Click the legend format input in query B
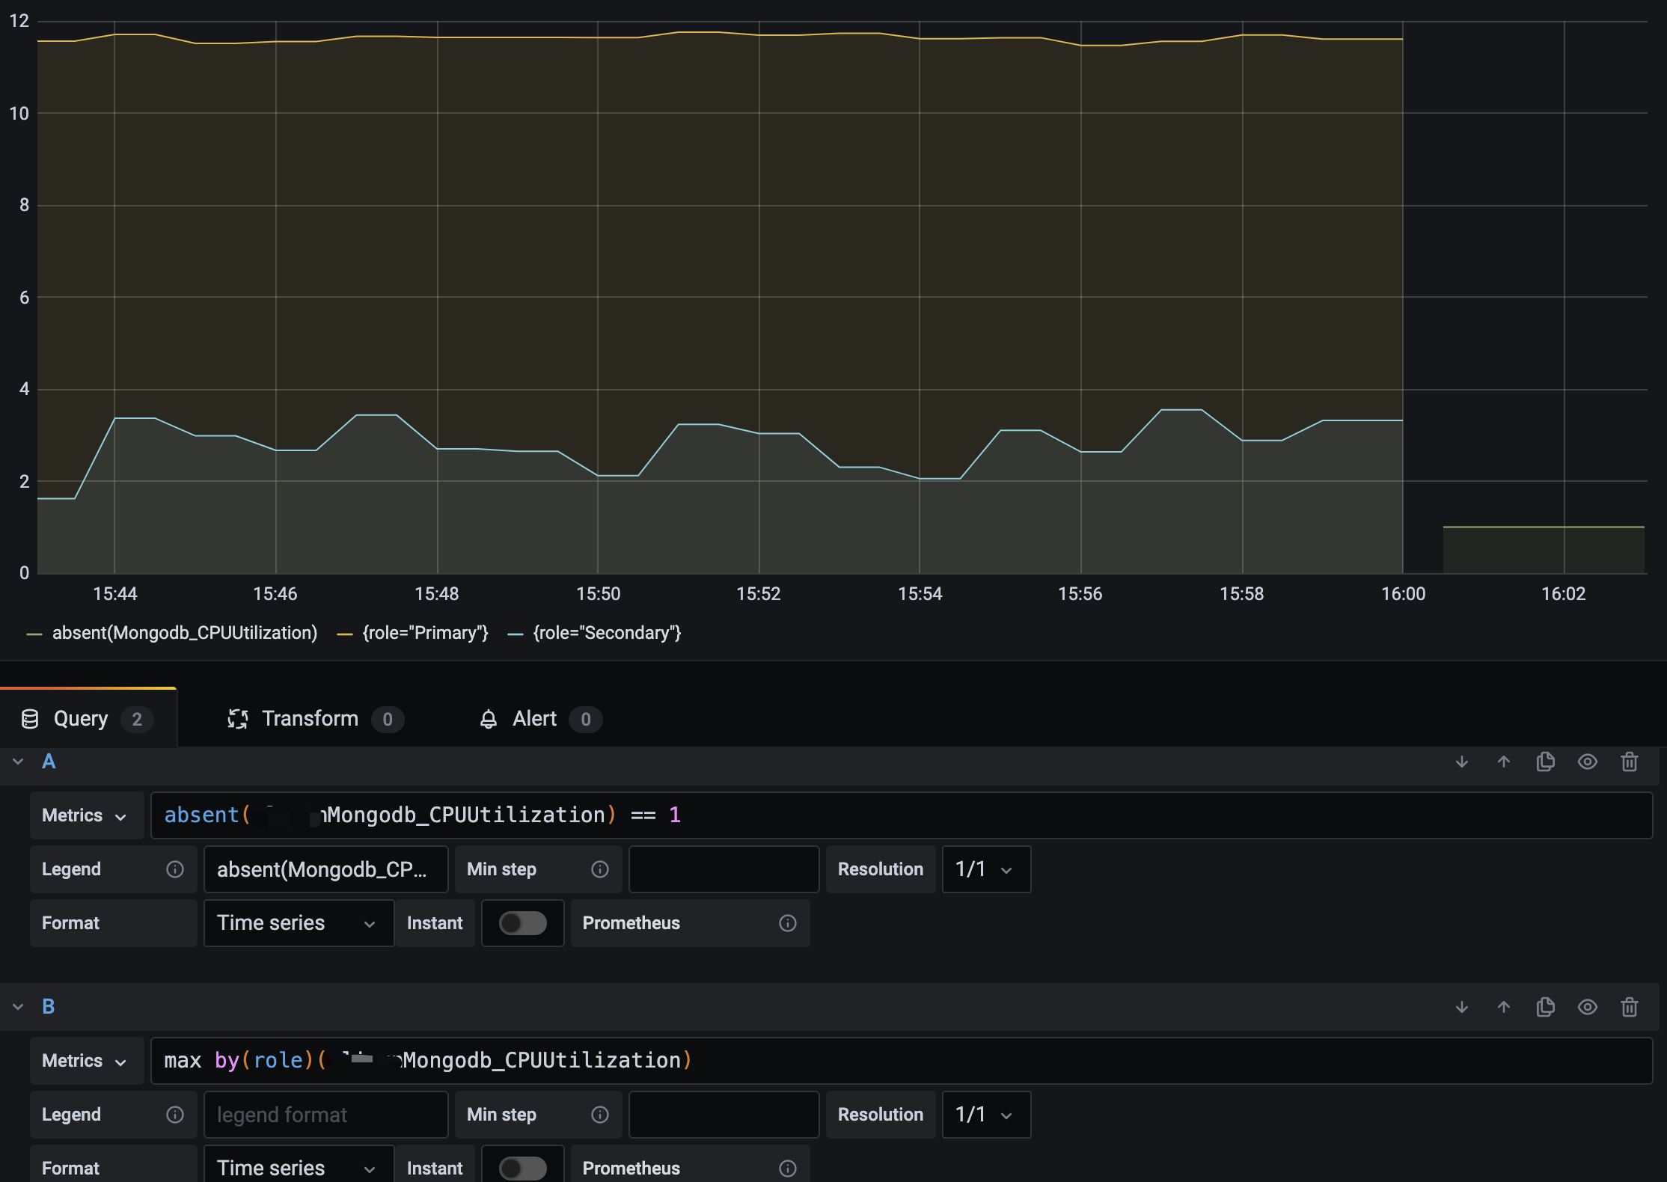1667x1182 pixels. [x=325, y=1115]
